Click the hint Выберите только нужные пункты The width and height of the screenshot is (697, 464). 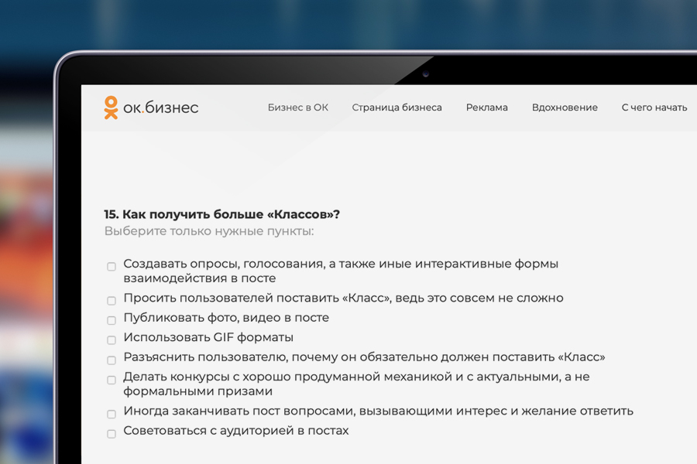coord(209,231)
